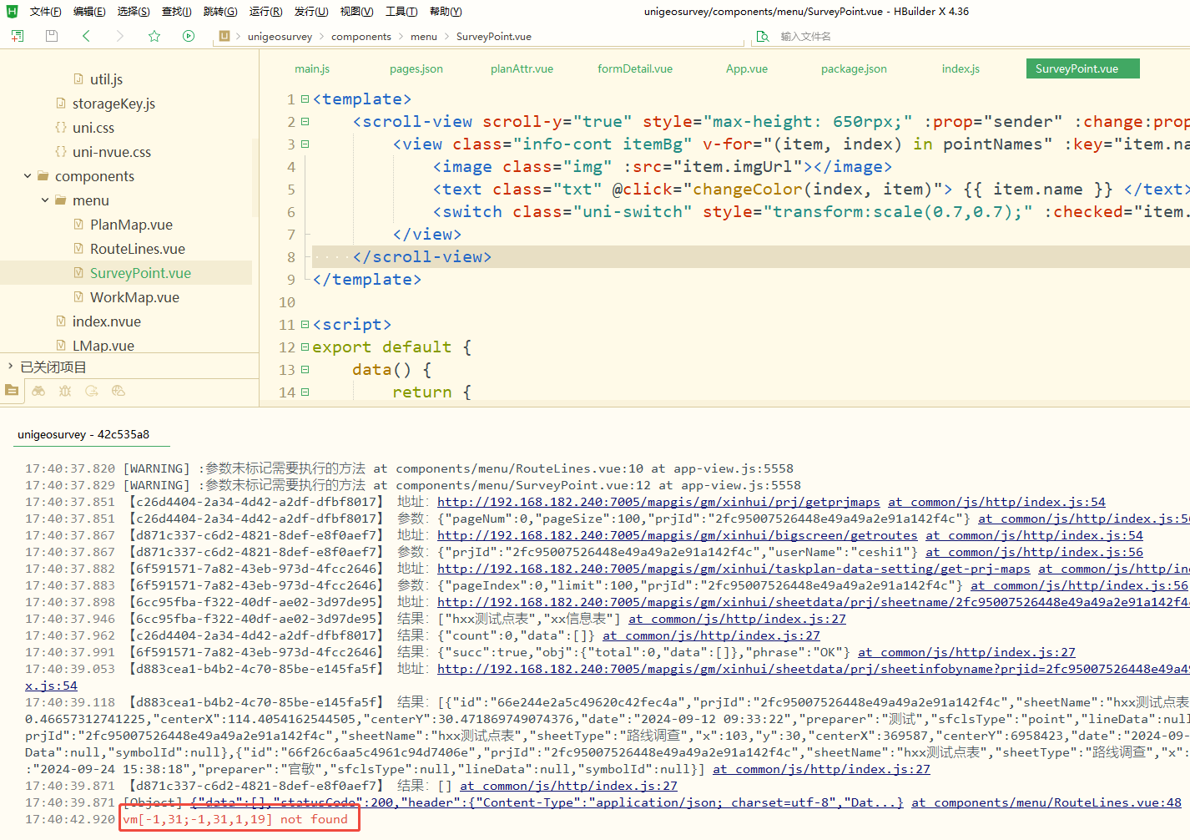Open the get-prj-maps URL link
This screenshot has width=1190, height=840.
coord(734,569)
